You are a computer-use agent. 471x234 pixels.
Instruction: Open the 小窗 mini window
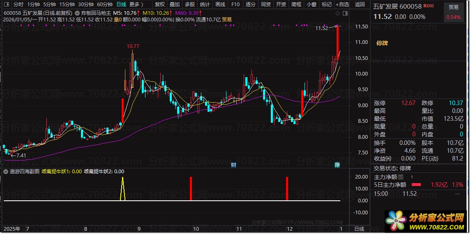pos(311,5)
